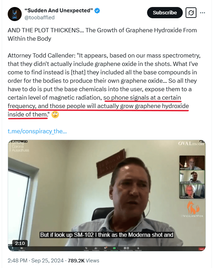Click the red Leave button in video
The image size is (215, 268).
click(202, 249)
